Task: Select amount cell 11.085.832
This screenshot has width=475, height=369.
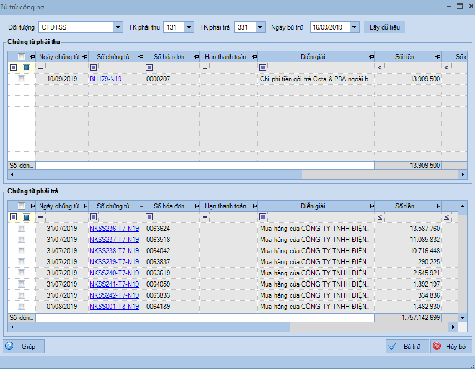Action: click(408, 240)
